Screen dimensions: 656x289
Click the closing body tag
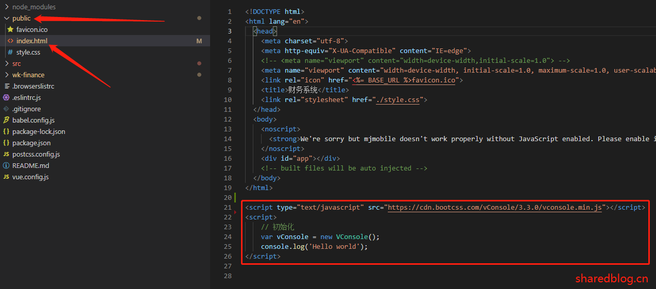267,178
